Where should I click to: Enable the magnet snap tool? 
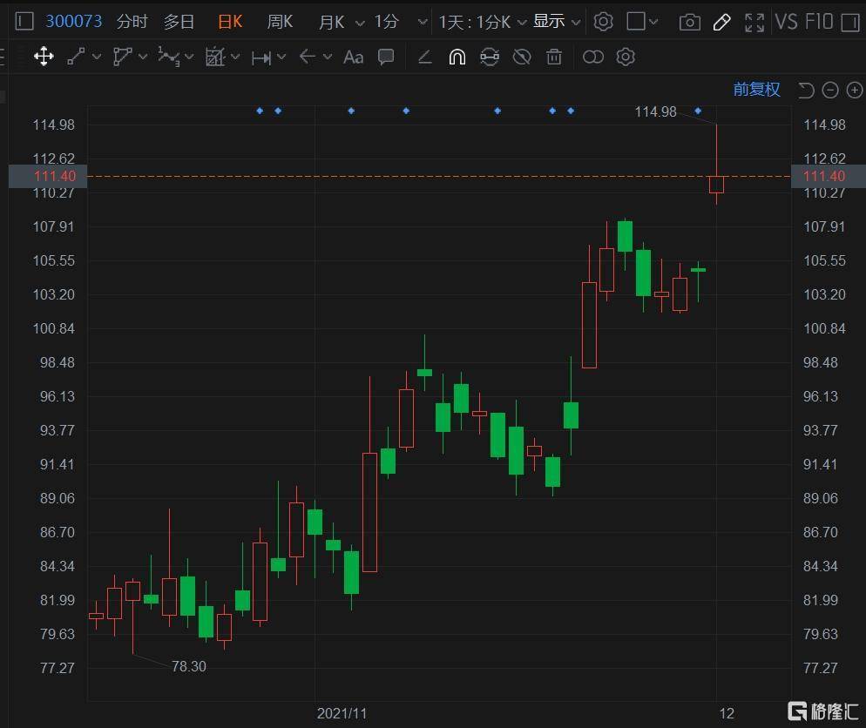tap(457, 57)
